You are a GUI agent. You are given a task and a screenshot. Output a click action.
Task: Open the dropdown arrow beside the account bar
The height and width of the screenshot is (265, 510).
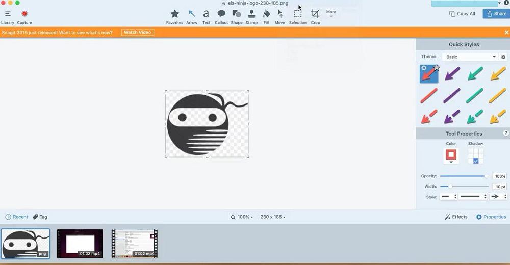pos(500,3)
